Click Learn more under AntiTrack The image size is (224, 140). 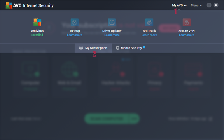tap(149, 35)
